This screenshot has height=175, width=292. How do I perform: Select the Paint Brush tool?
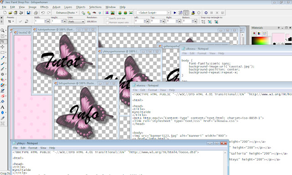pyautogui.click(x=2, y=63)
